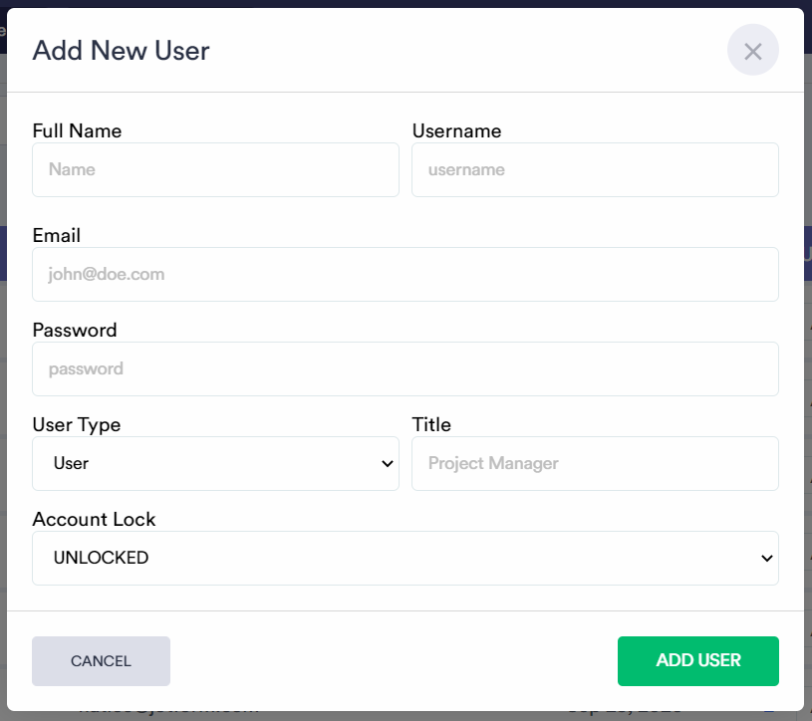Click the "Password" field label
This screenshot has width=812, height=721.
75,330
